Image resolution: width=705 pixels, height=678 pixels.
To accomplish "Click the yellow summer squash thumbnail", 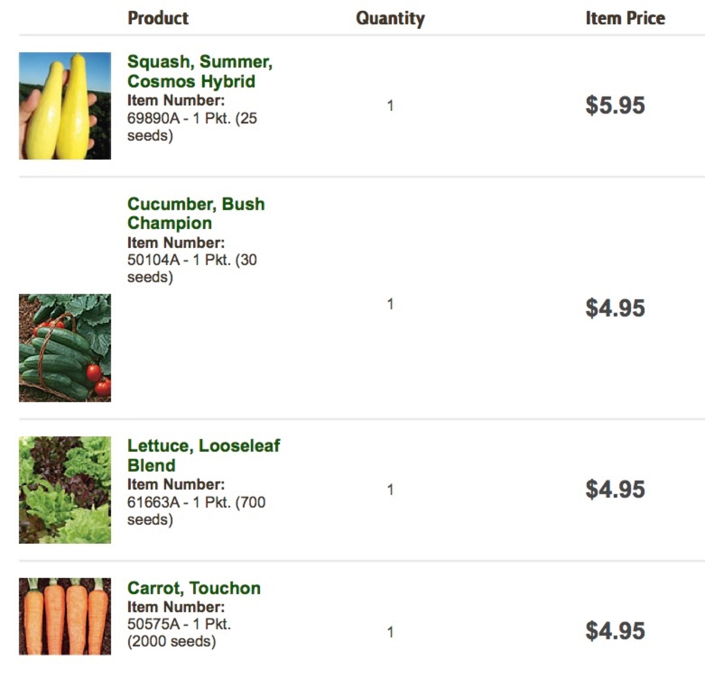I will [x=65, y=106].
